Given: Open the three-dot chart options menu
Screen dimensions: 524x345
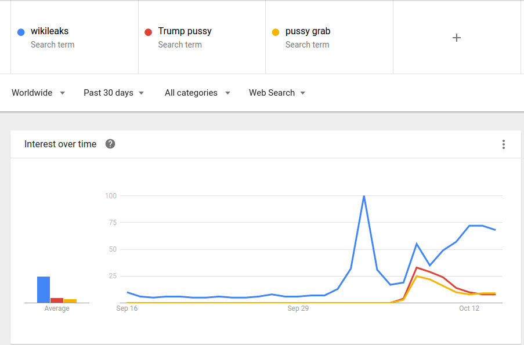Looking at the screenshot, I should point(504,144).
